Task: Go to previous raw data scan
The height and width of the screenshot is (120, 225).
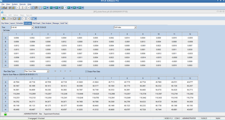Action: [60, 71]
